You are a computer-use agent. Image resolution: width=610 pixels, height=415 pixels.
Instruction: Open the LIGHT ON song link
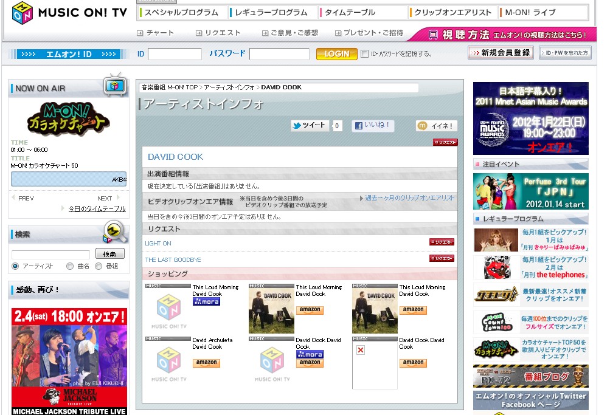coord(158,243)
